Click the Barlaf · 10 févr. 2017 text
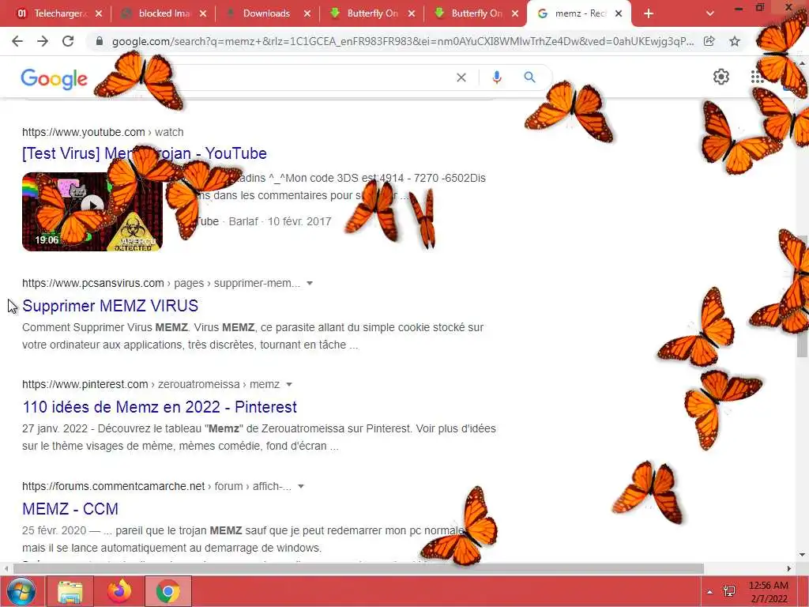The height and width of the screenshot is (607, 809). [280, 221]
